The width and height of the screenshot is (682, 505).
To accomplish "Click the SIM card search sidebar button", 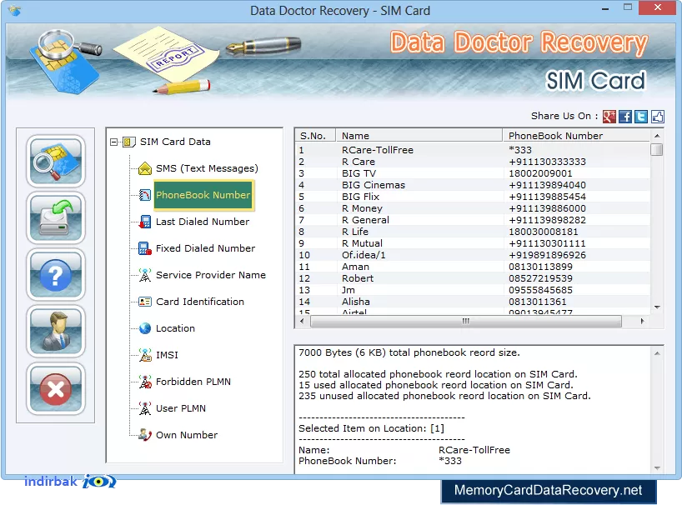I will 55,161.
